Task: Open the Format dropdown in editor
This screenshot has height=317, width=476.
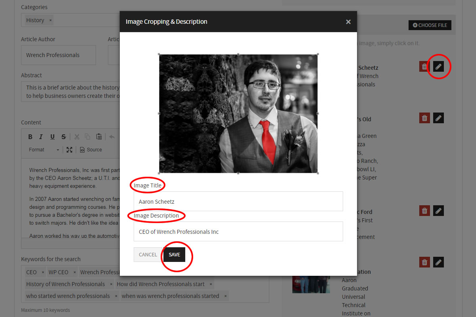Action: click(44, 150)
